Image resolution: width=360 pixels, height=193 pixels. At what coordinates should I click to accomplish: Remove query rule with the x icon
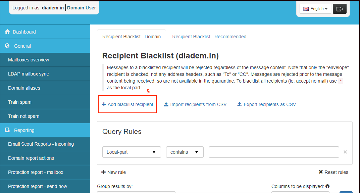pyautogui.click(x=345, y=152)
